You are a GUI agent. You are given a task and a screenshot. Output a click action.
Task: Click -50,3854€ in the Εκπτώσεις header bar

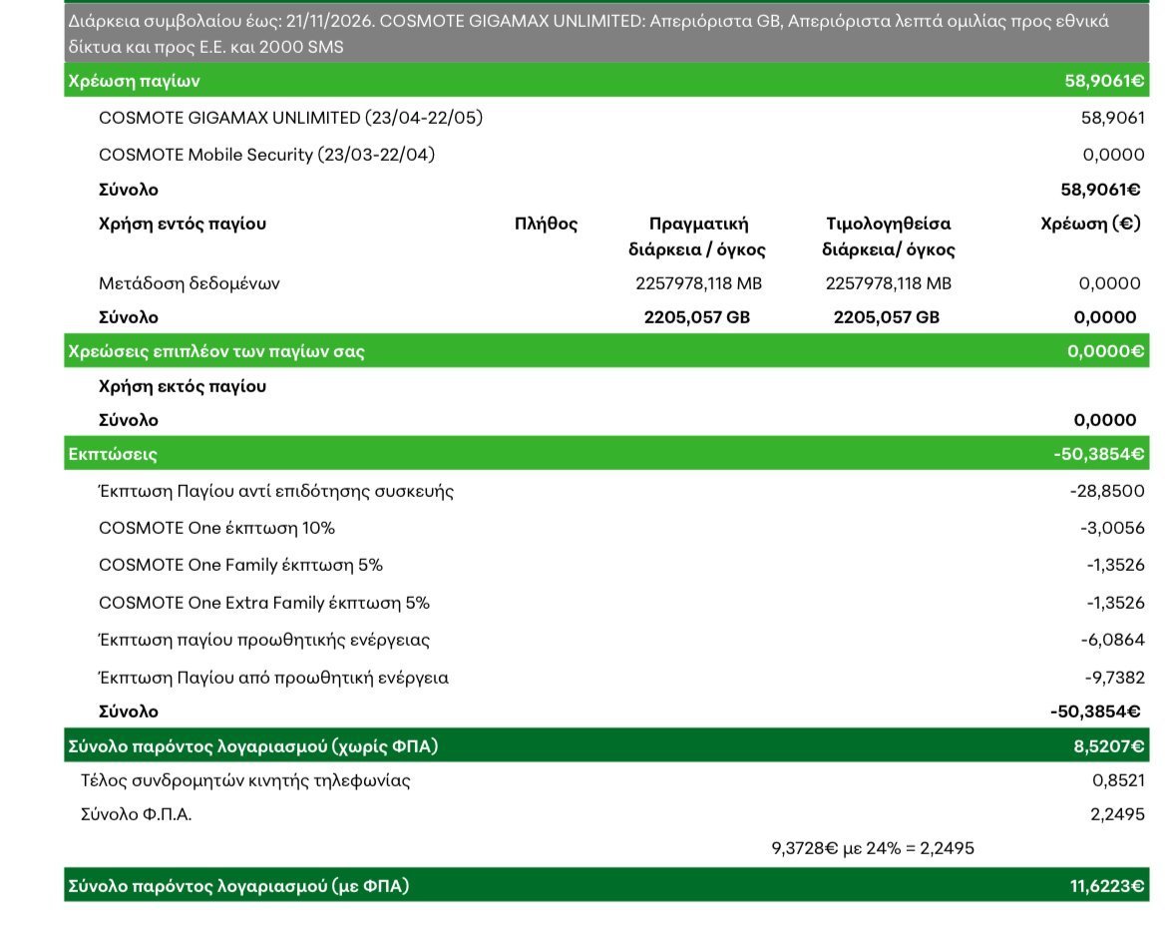tap(1099, 454)
